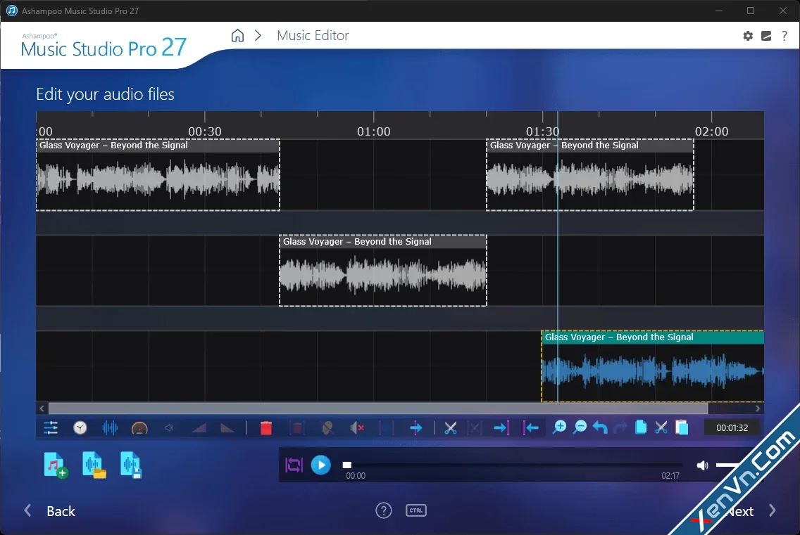Viewport: 800px width, 535px height.
Task: Click the 00:00 elapsed time label
Action: (356, 475)
